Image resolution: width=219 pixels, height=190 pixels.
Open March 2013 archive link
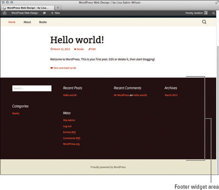point(171,95)
